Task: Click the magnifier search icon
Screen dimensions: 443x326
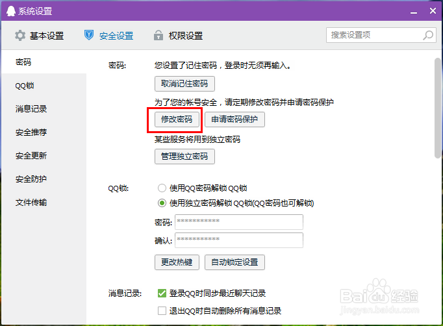Action: (x=428, y=35)
